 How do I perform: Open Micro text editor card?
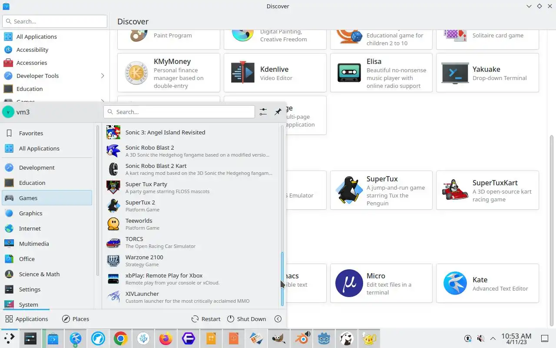point(381,283)
